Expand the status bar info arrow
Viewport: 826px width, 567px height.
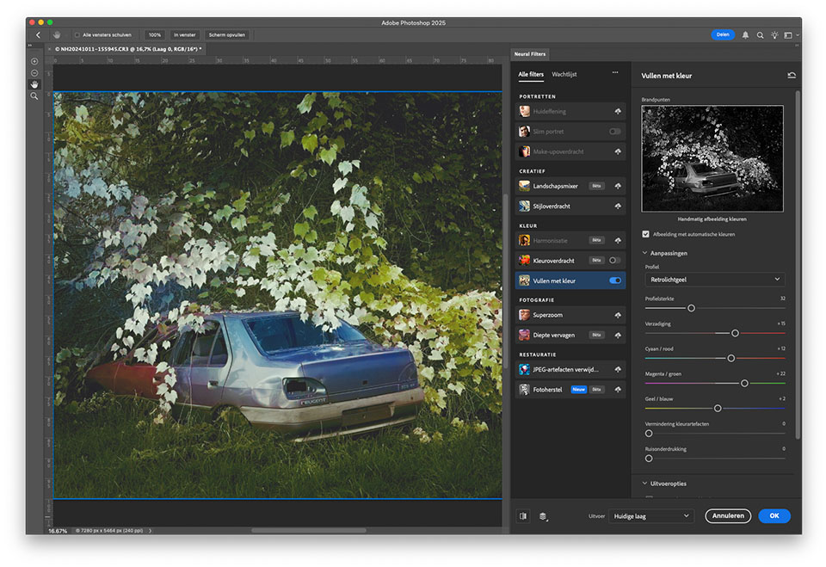coord(150,531)
